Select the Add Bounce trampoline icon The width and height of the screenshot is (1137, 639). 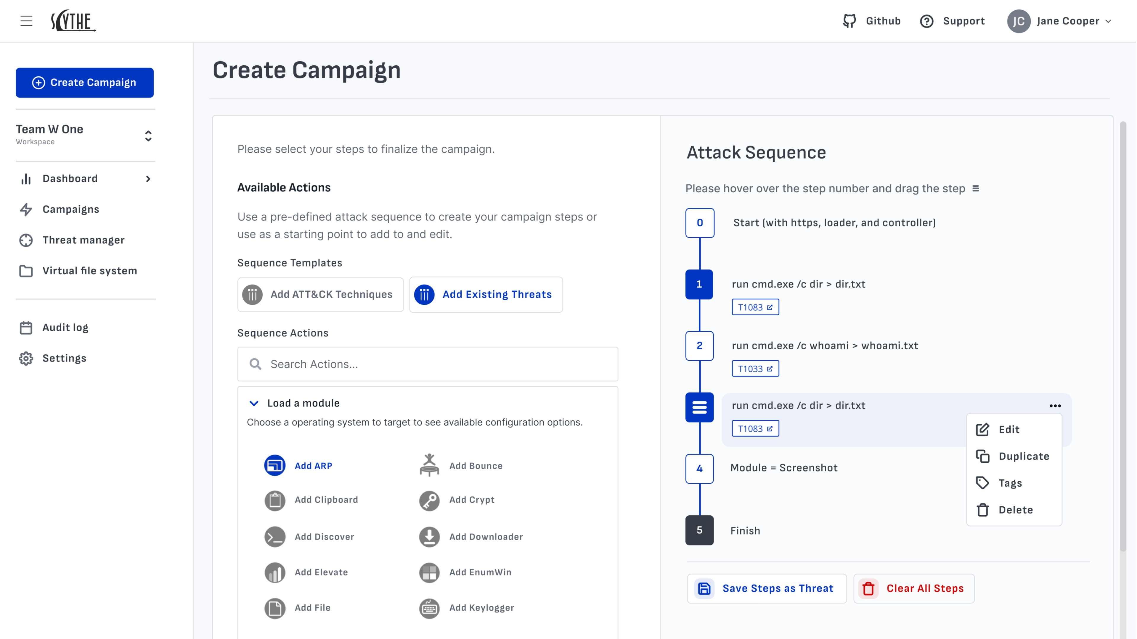(429, 465)
